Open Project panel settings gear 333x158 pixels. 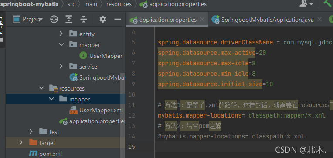coord(103,20)
